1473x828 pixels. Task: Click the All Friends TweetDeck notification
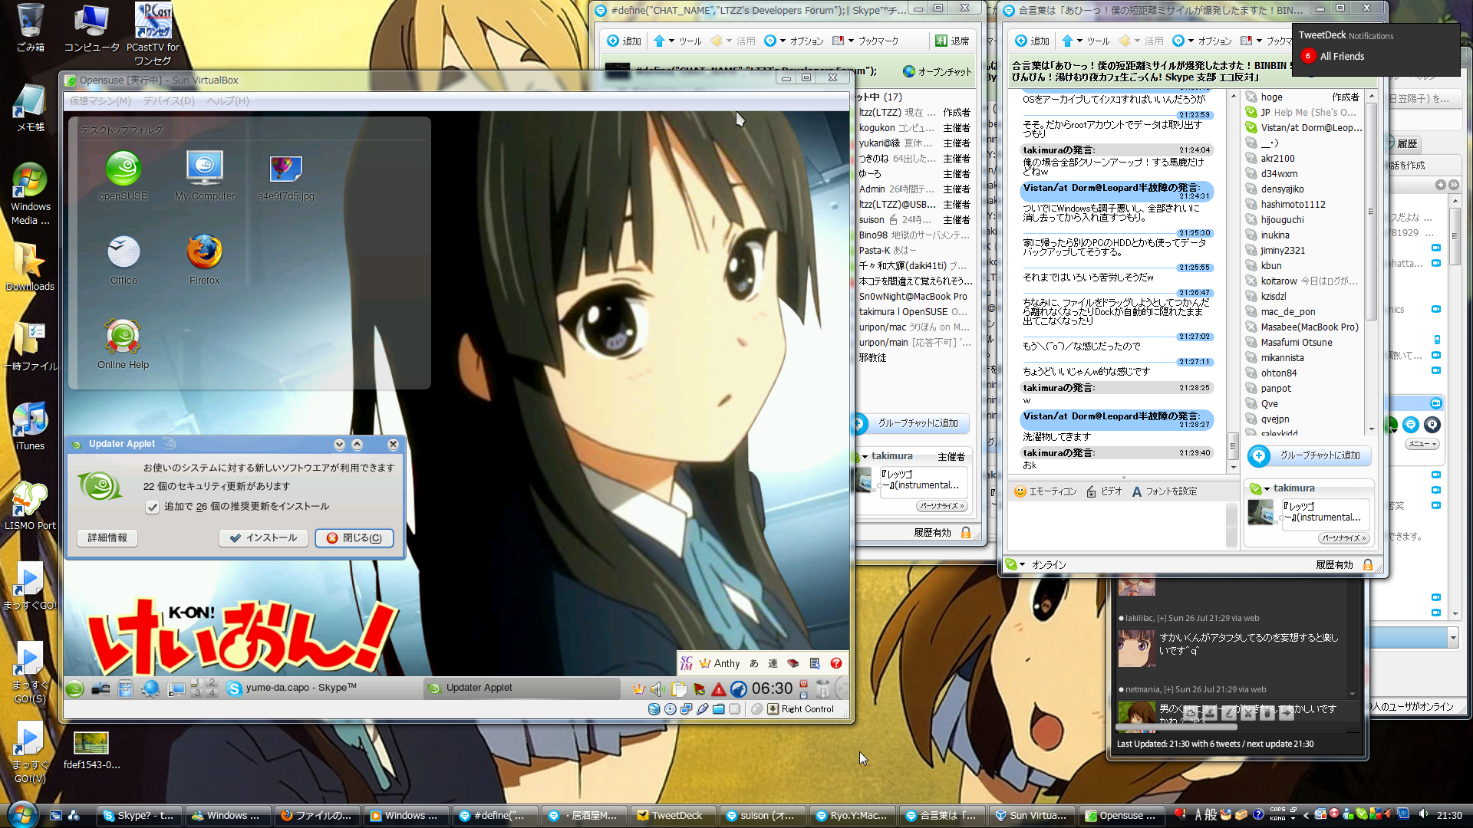(x=1333, y=56)
